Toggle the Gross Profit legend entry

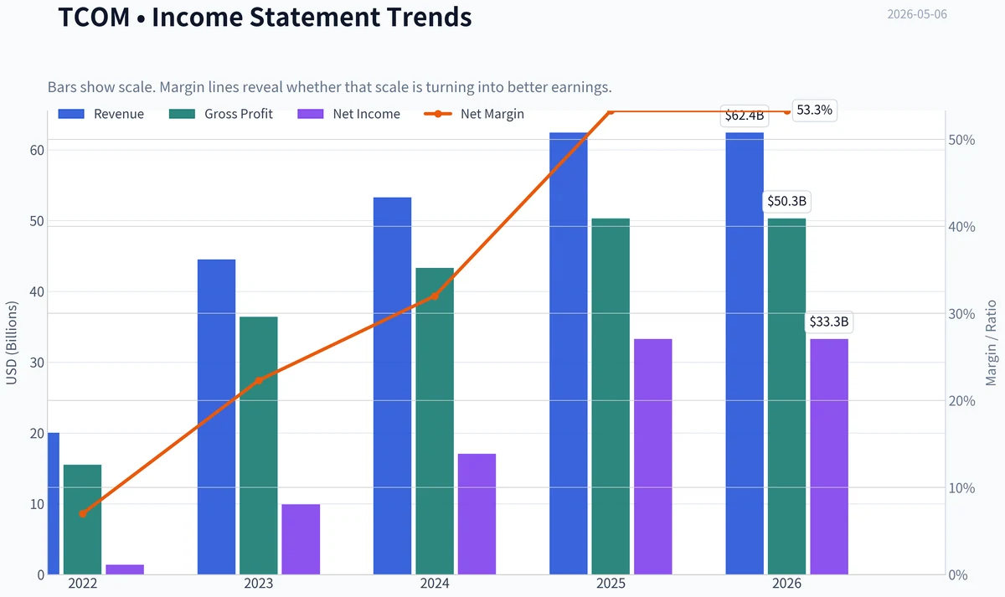pyautogui.click(x=221, y=114)
